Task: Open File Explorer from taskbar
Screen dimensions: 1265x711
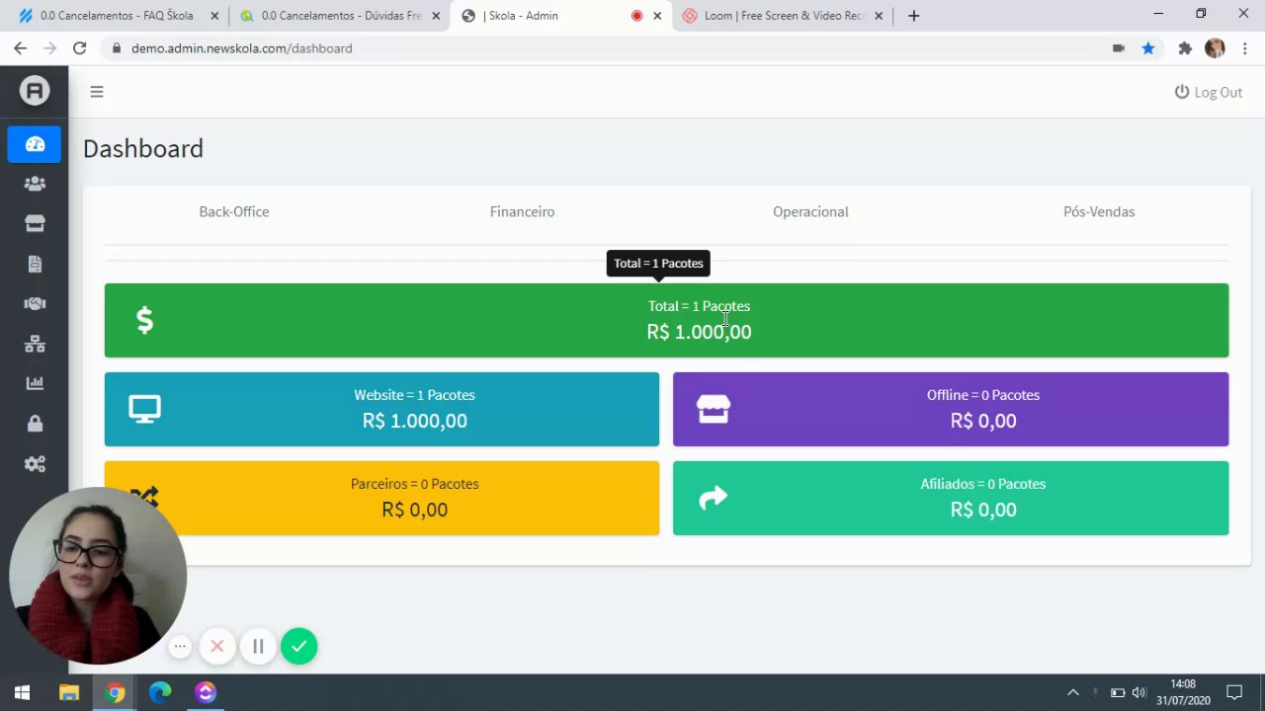Action: 68,693
